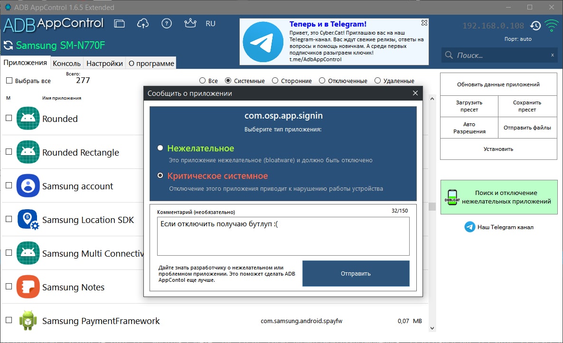Click the scroll up arrow of the app list
The height and width of the screenshot is (343, 563).
(x=432, y=99)
